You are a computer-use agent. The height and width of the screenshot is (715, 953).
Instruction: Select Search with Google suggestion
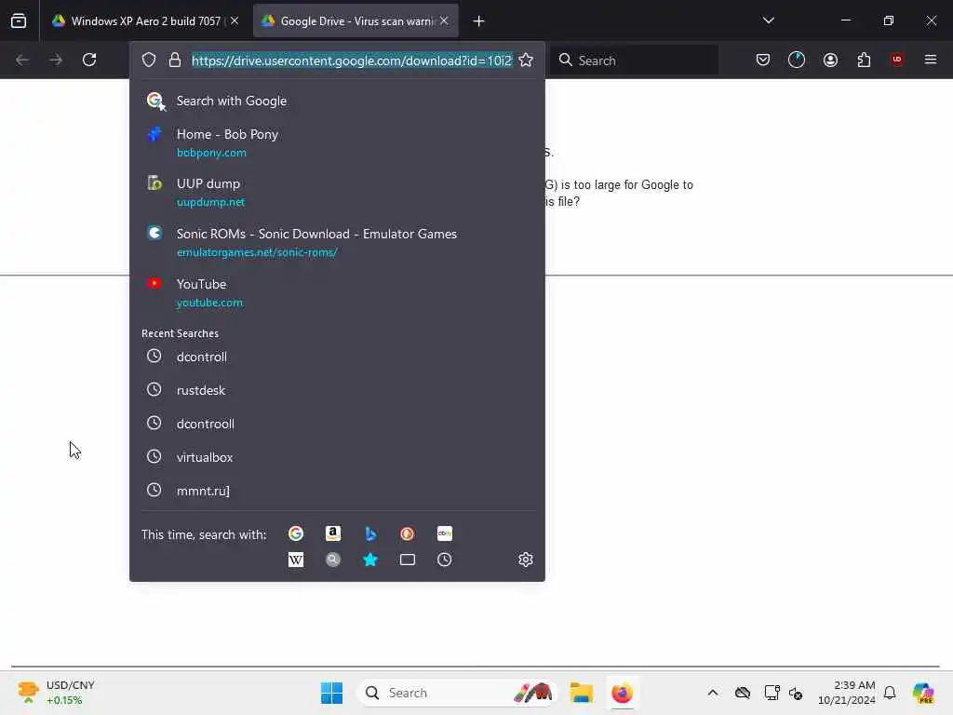pos(337,101)
